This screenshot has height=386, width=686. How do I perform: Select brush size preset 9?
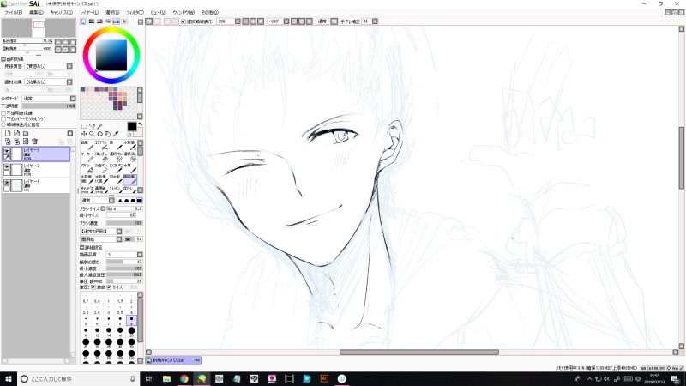[132, 320]
